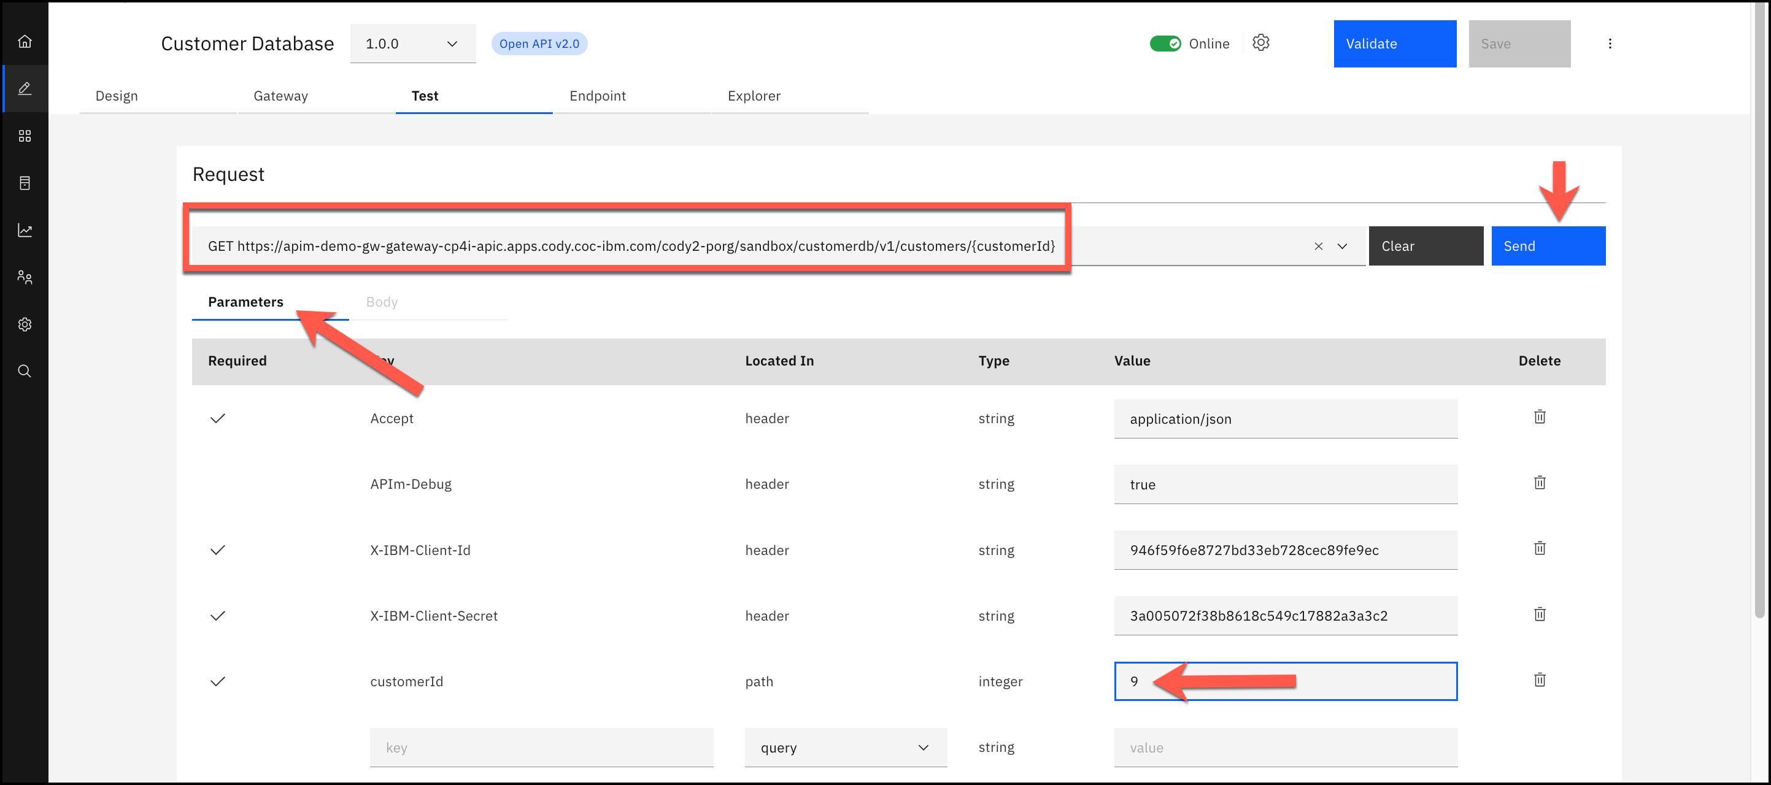1771x785 pixels.
Task: Toggle the Online switch off
Action: coord(1165,44)
